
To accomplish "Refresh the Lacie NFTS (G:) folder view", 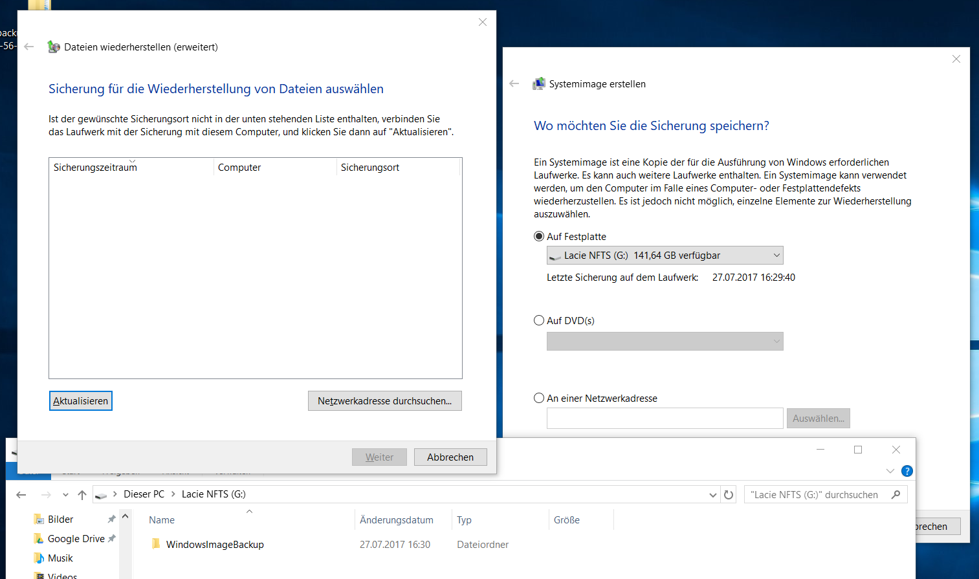I will tap(729, 495).
